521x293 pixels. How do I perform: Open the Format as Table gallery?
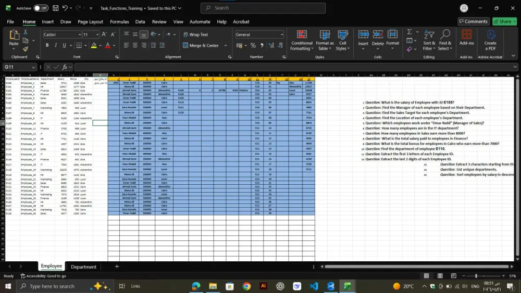tap(325, 40)
